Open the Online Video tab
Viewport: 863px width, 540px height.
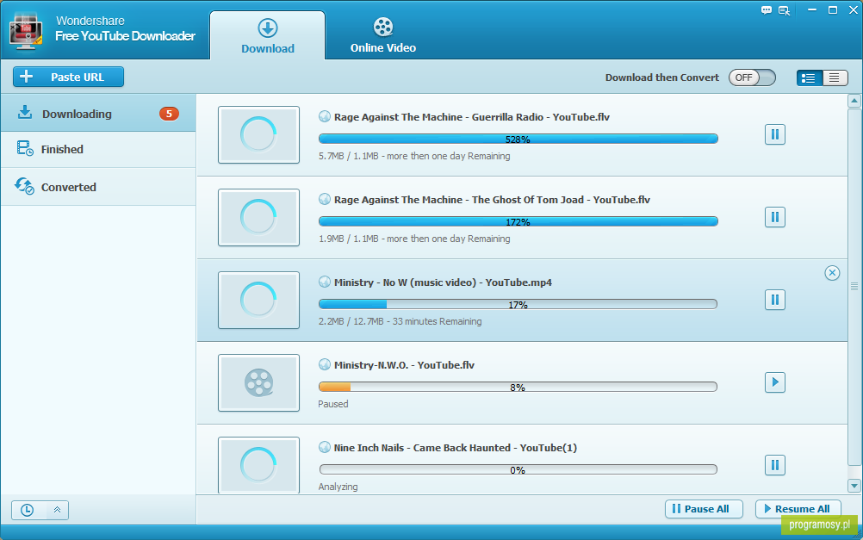(x=383, y=36)
